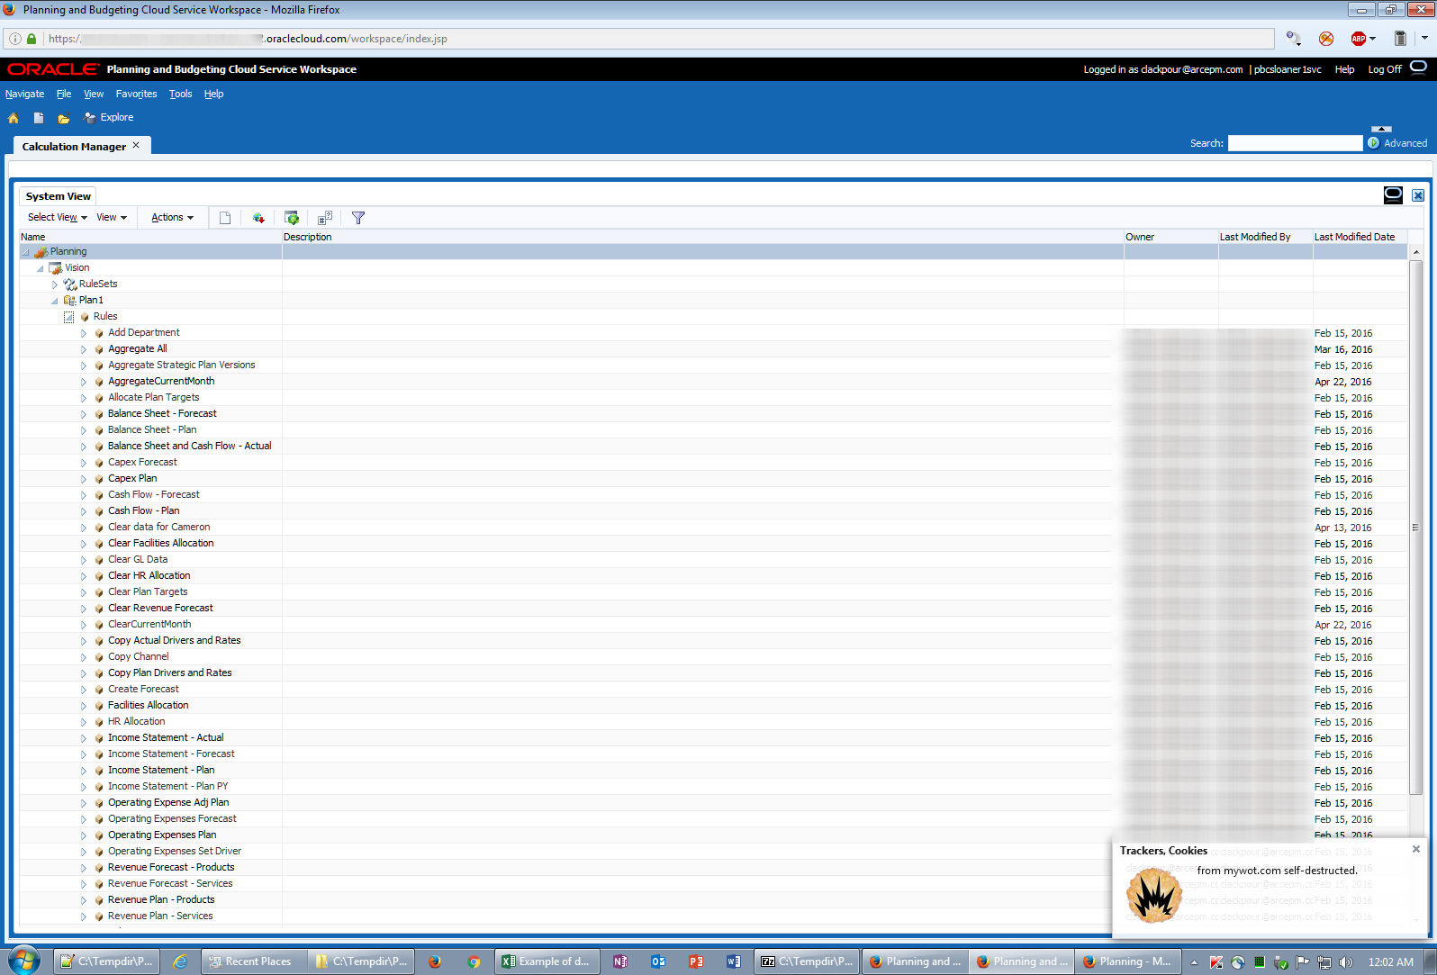Click the Windows Start button
The height and width of the screenshot is (975, 1437).
coord(23,961)
